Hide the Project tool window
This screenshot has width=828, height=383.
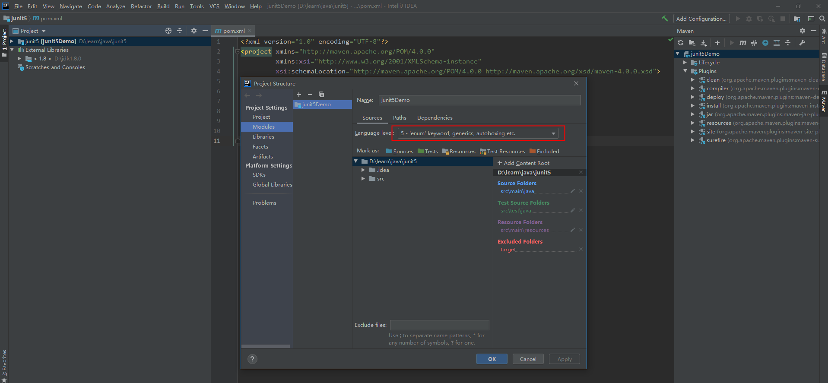205,31
